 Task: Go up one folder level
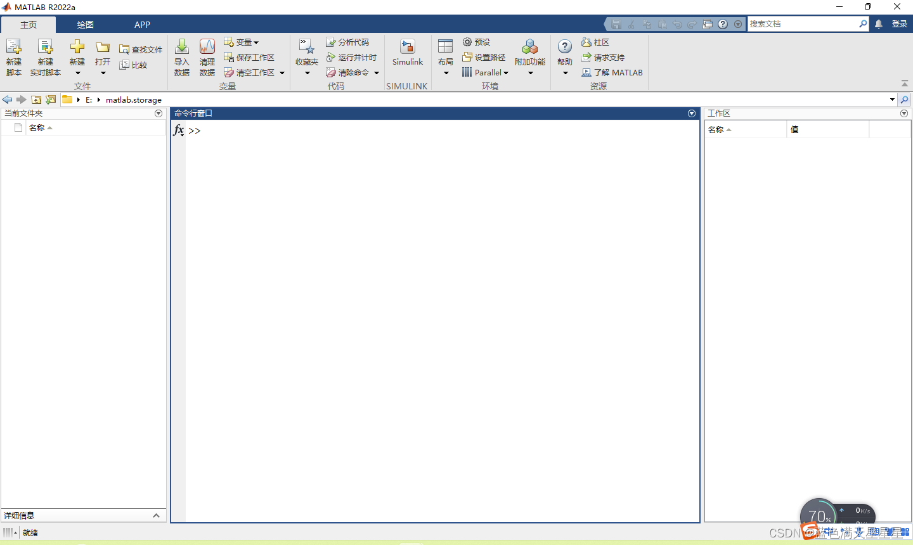pos(36,99)
